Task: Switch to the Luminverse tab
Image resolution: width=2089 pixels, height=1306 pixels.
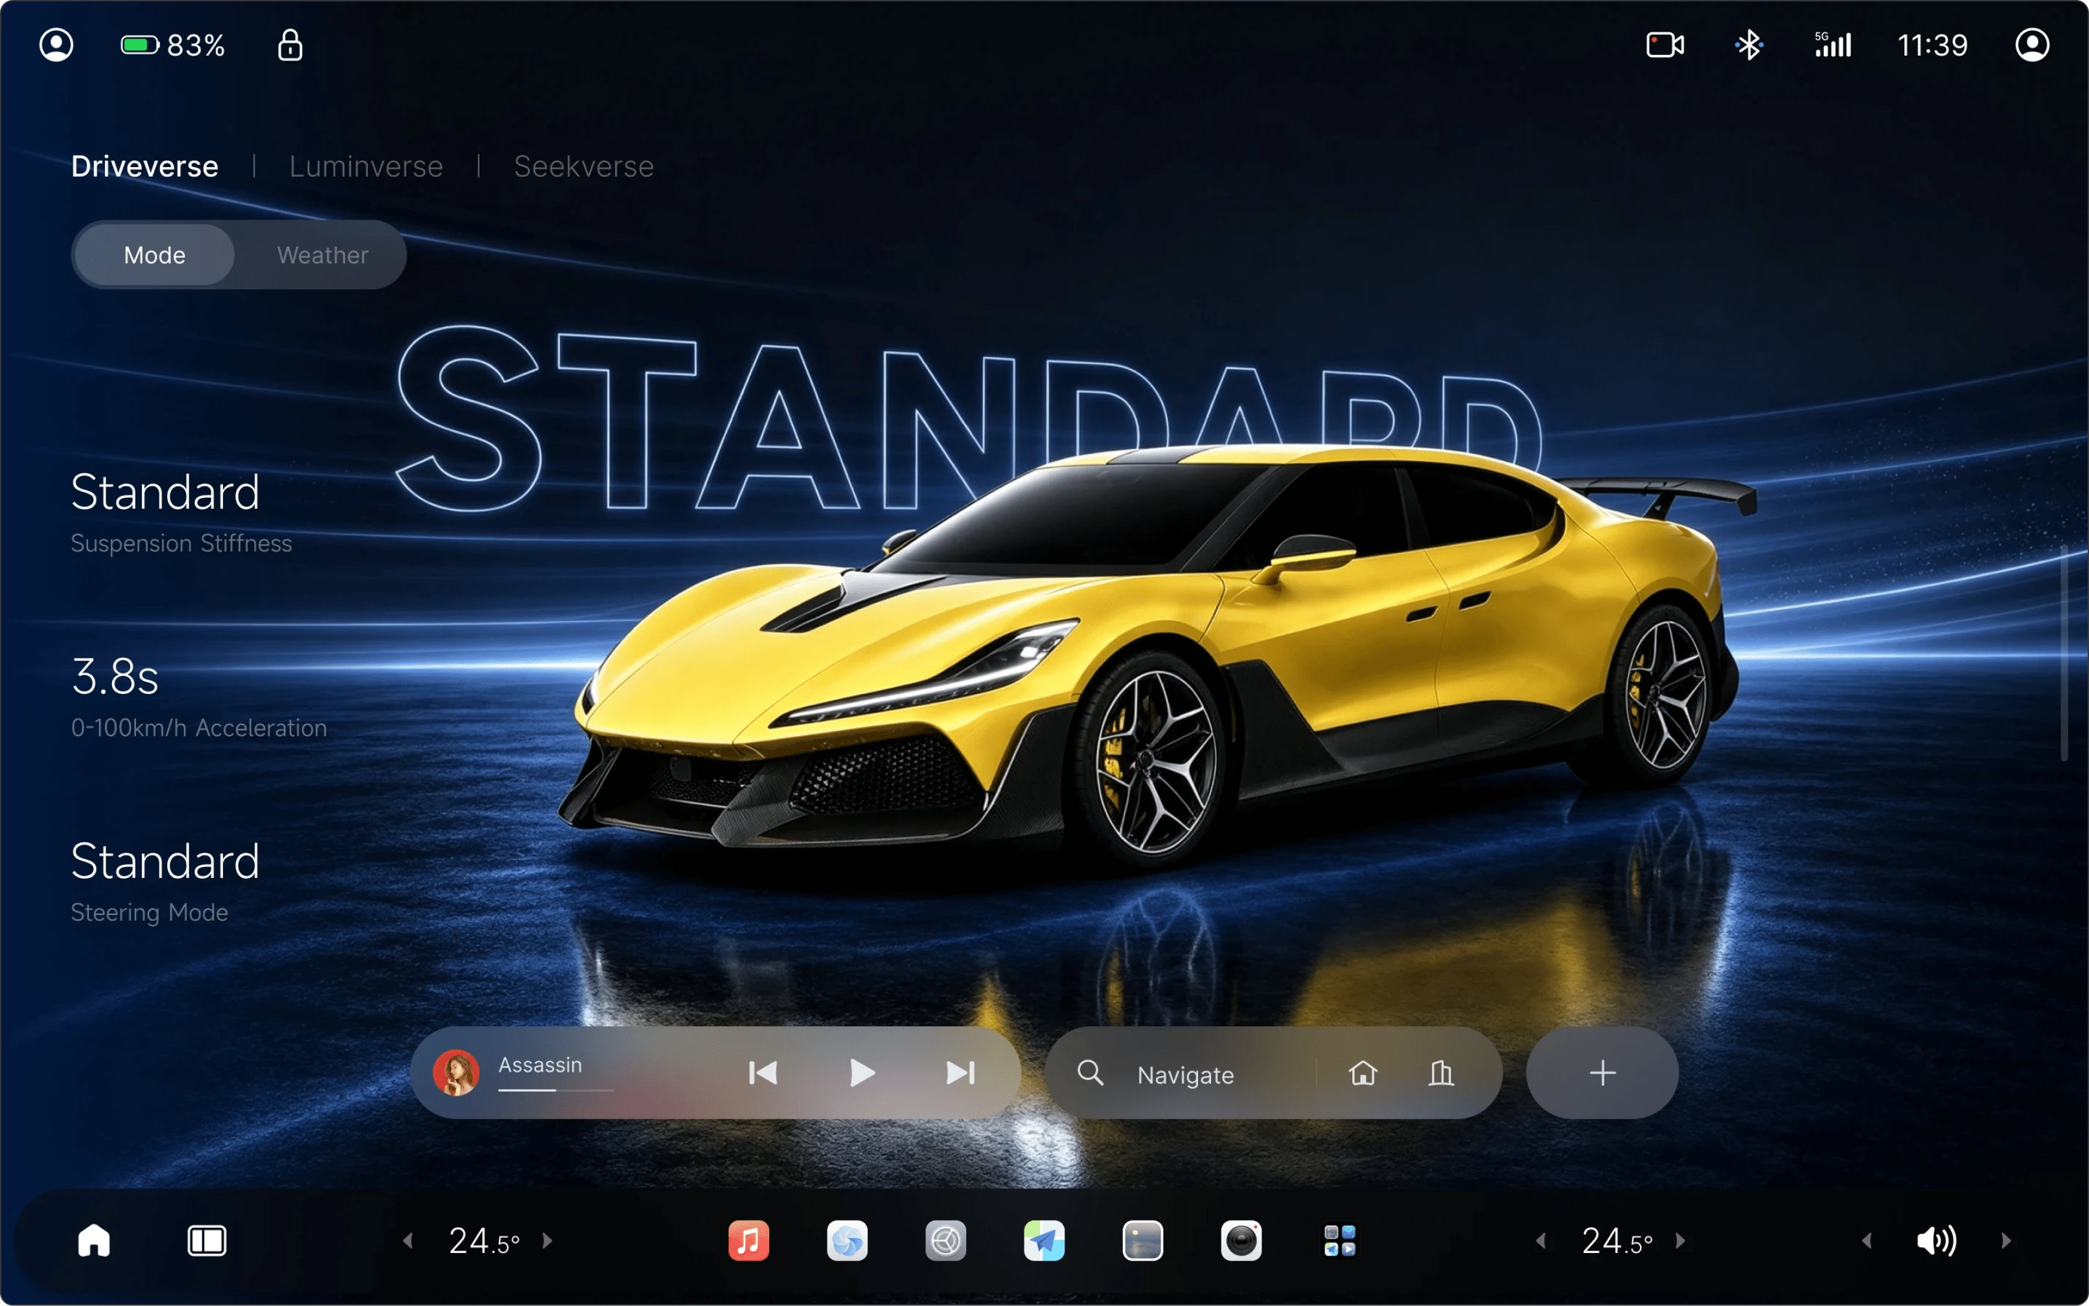Action: pos(365,166)
